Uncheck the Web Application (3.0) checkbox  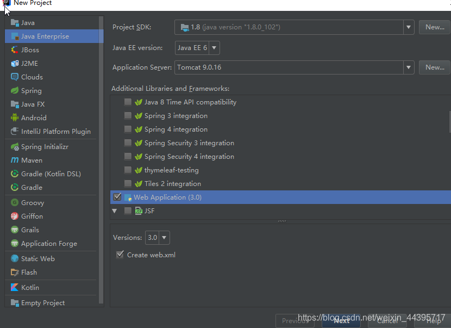click(117, 197)
